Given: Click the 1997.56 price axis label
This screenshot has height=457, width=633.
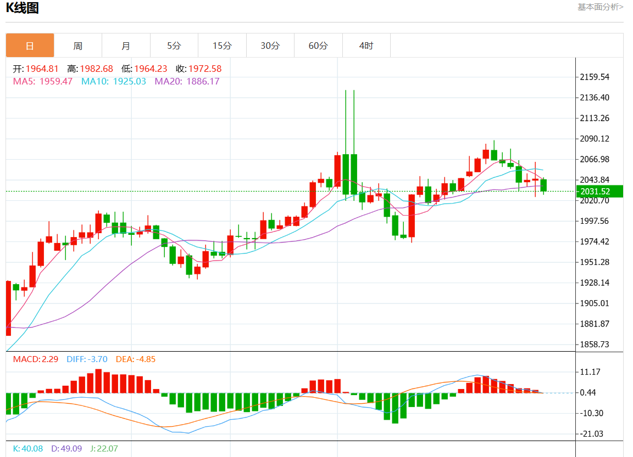Looking at the screenshot, I should coord(594,221).
